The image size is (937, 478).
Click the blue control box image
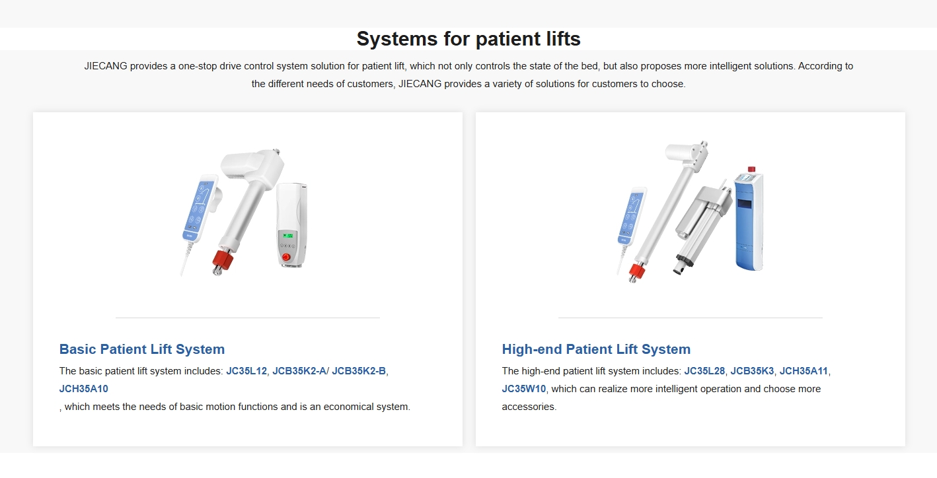(749, 219)
